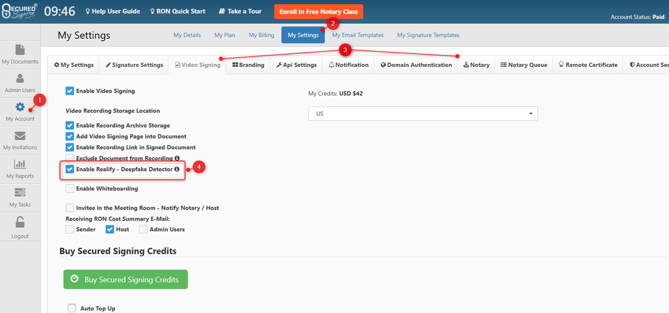Check the Auto Top Up checkbox
This screenshot has height=313, width=669.
(x=72, y=308)
